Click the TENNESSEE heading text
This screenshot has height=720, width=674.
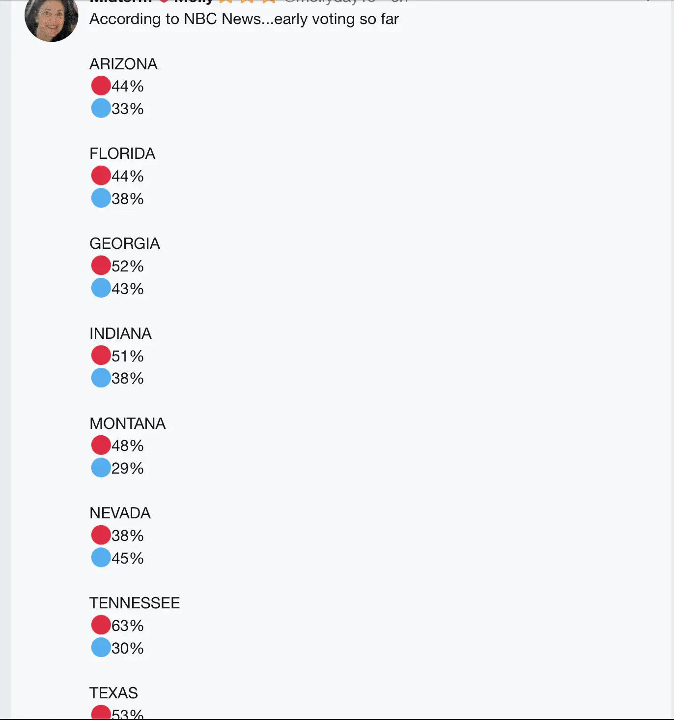(135, 603)
